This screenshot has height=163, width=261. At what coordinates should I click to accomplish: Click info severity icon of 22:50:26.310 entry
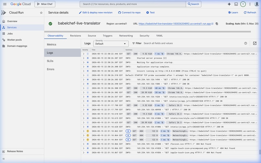click(88, 75)
